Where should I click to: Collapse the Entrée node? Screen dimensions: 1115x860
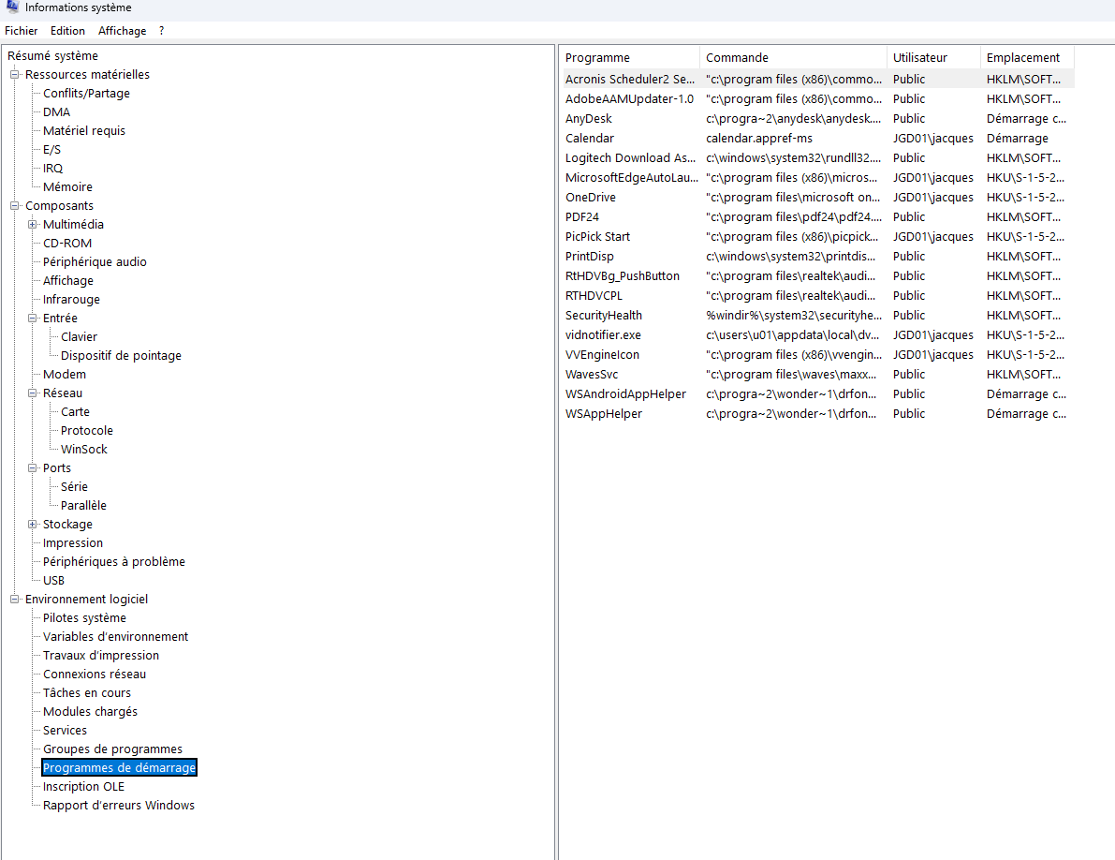pyautogui.click(x=32, y=318)
